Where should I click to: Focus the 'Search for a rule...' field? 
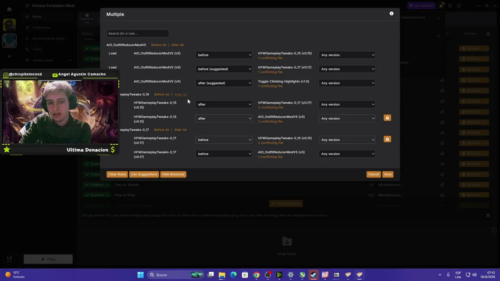point(137,34)
